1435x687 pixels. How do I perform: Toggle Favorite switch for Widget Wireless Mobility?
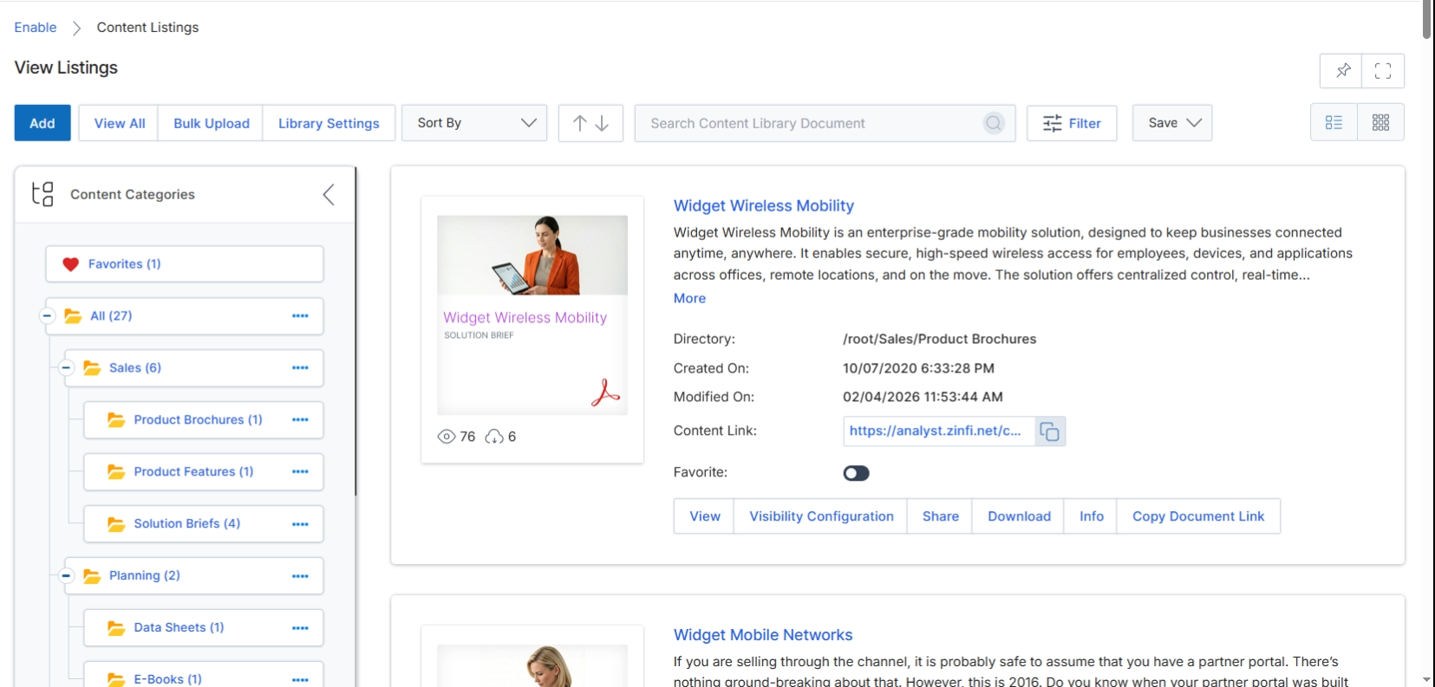click(x=856, y=473)
